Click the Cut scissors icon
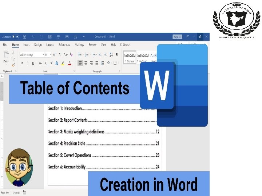This screenshot has height=196, width=262. click(13, 53)
